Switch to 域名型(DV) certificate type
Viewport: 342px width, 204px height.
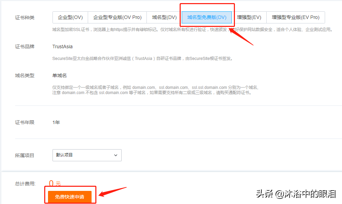point(164,17)
